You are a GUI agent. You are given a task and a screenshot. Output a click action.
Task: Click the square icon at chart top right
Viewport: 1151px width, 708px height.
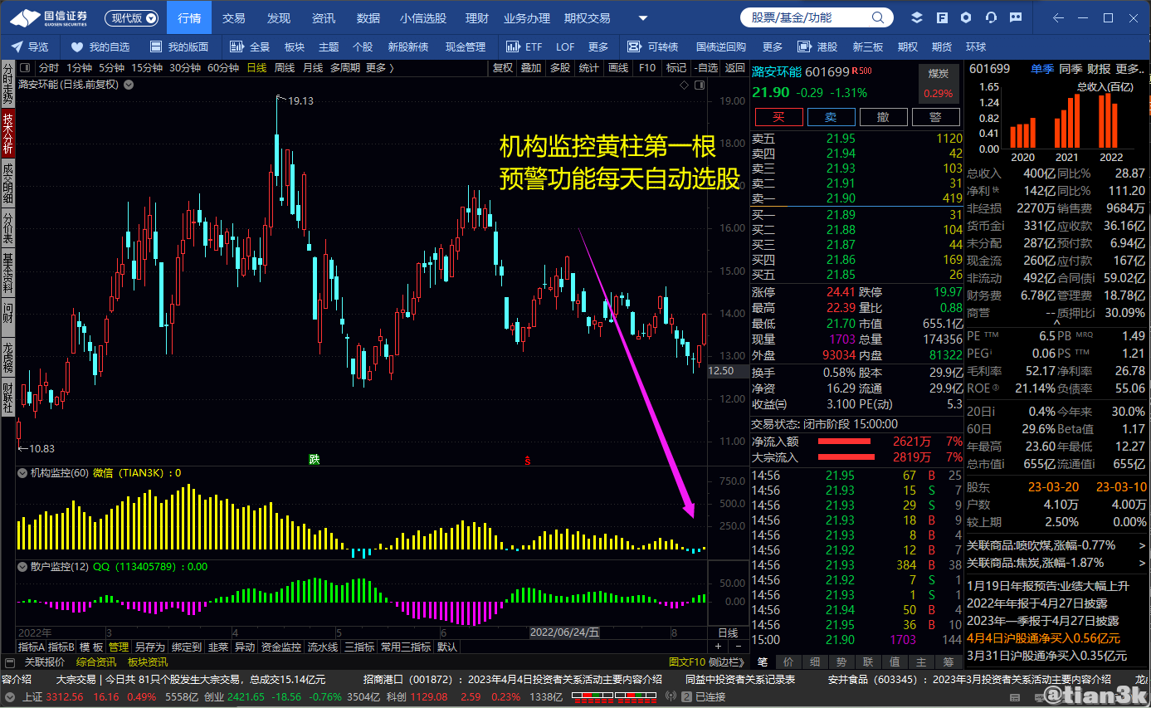[699, 85]
